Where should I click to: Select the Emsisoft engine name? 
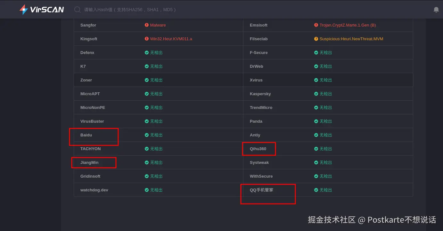(258, 25)
